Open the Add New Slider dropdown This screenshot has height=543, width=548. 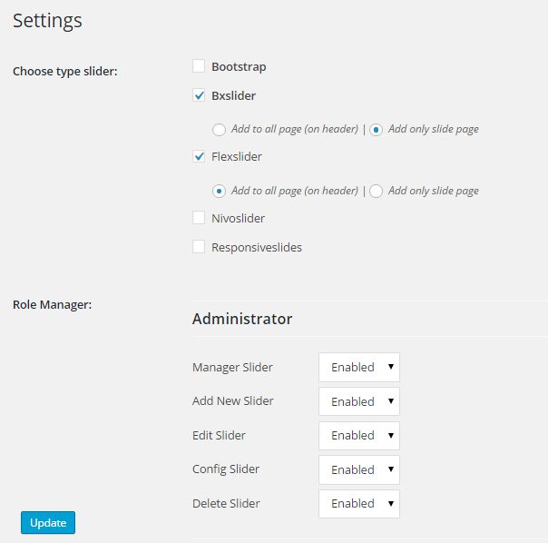[359, 401]
